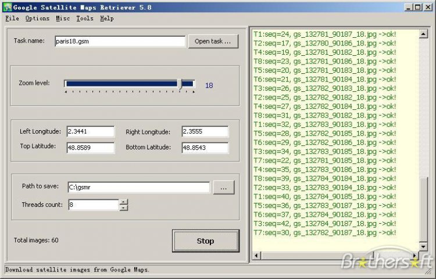Minimize the Google Satellite Maps Retriever window

pyautogui.click(x=408, y=7)
